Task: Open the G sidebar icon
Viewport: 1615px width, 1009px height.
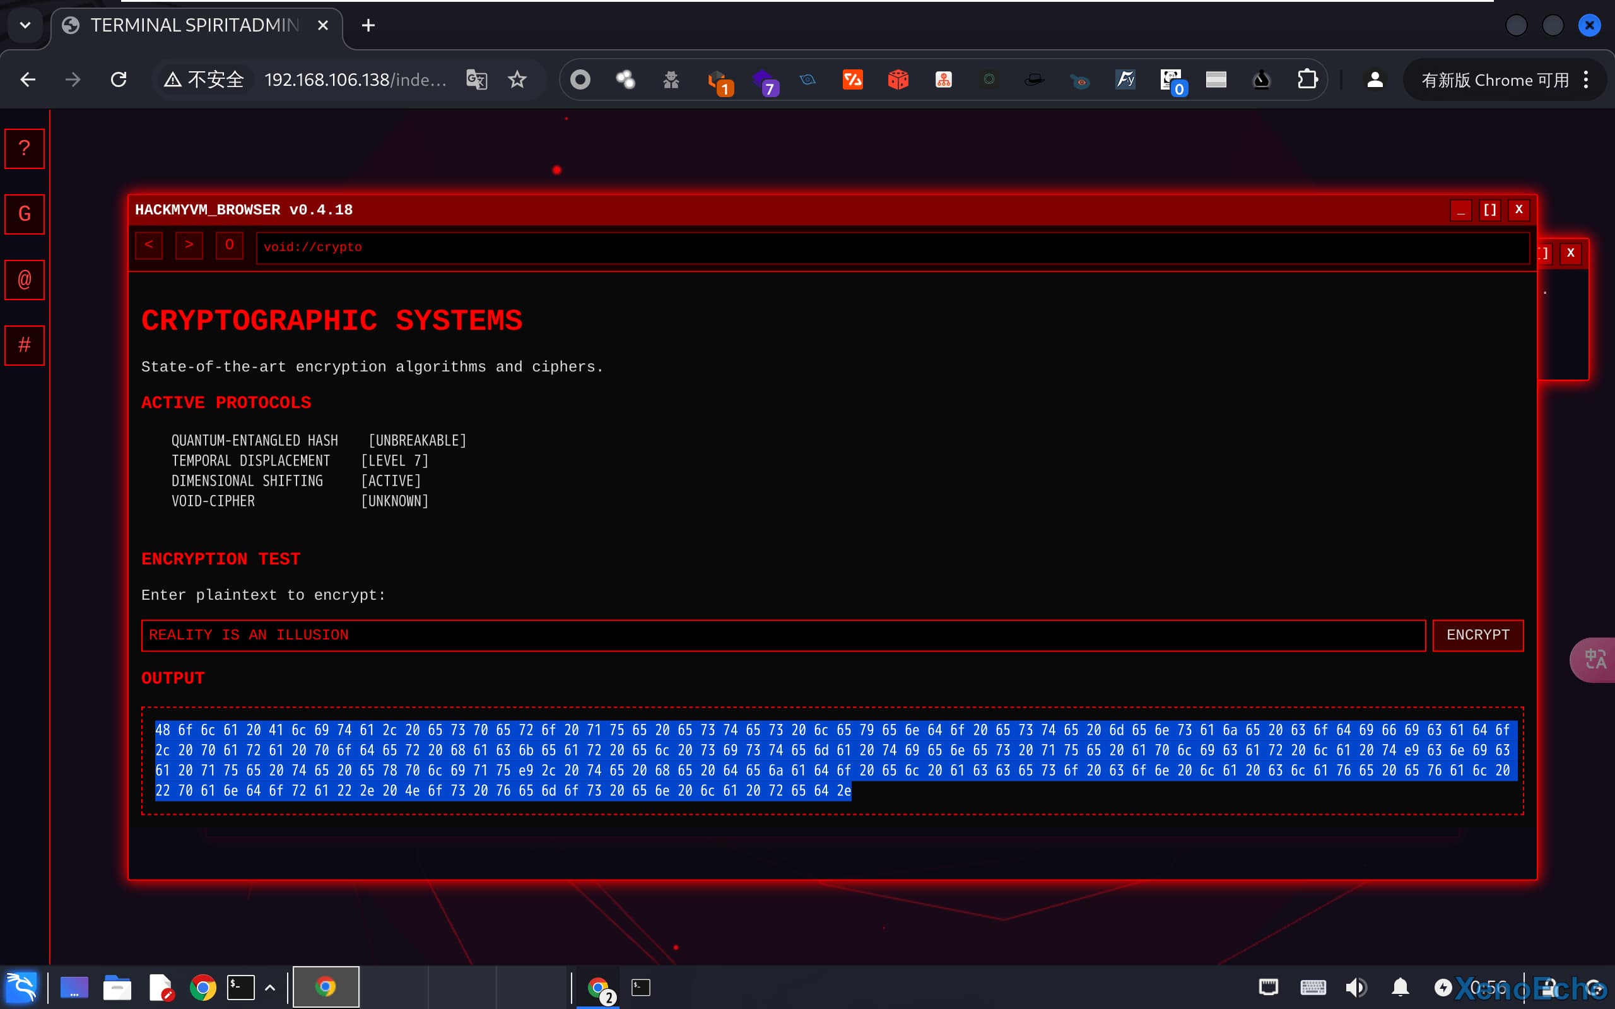Action: pos(25,214)
